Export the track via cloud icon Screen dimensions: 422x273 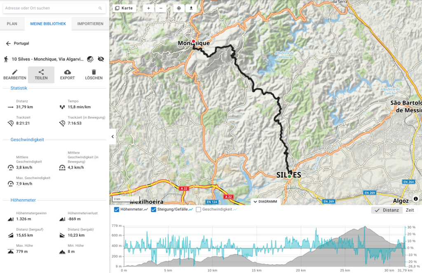[68, 72]
